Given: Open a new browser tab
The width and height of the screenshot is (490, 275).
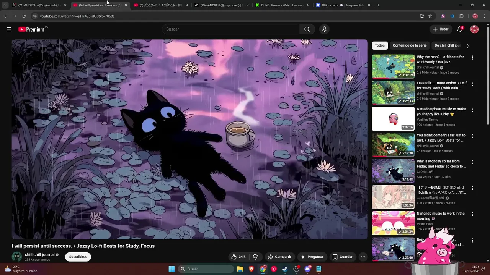Looking at the screenshot, I should click(378, 5).
